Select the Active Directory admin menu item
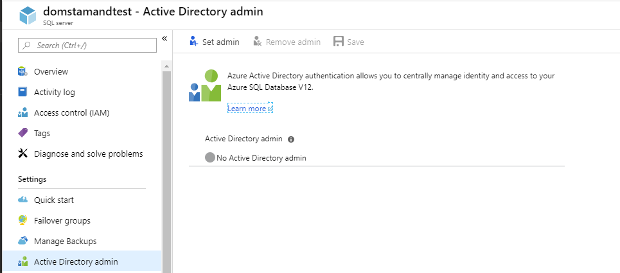 (82, 261)
